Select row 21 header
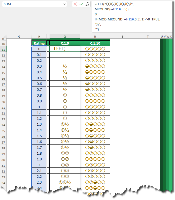 [x=3, y=107]
